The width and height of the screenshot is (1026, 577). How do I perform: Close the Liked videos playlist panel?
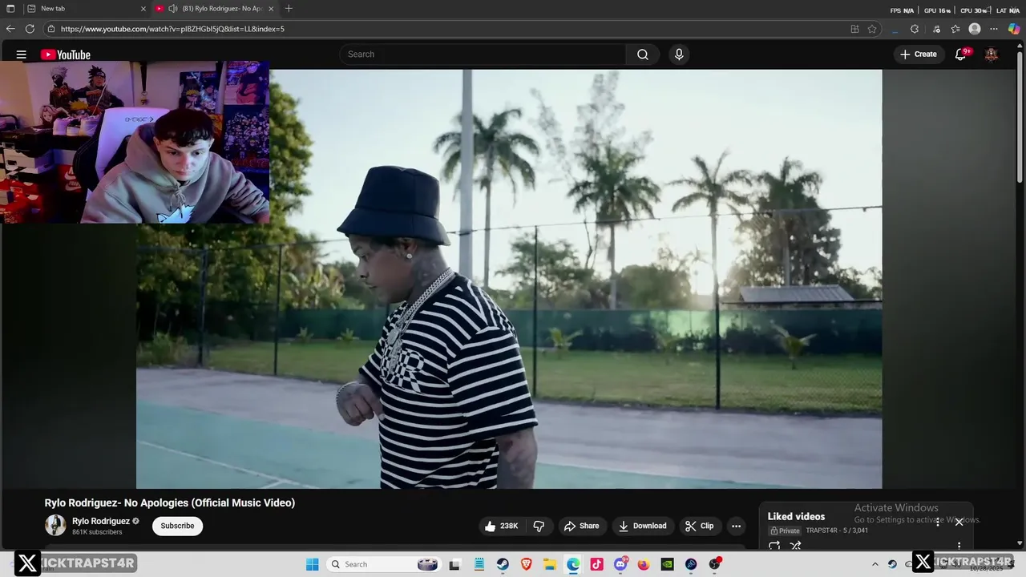(959, 522)
